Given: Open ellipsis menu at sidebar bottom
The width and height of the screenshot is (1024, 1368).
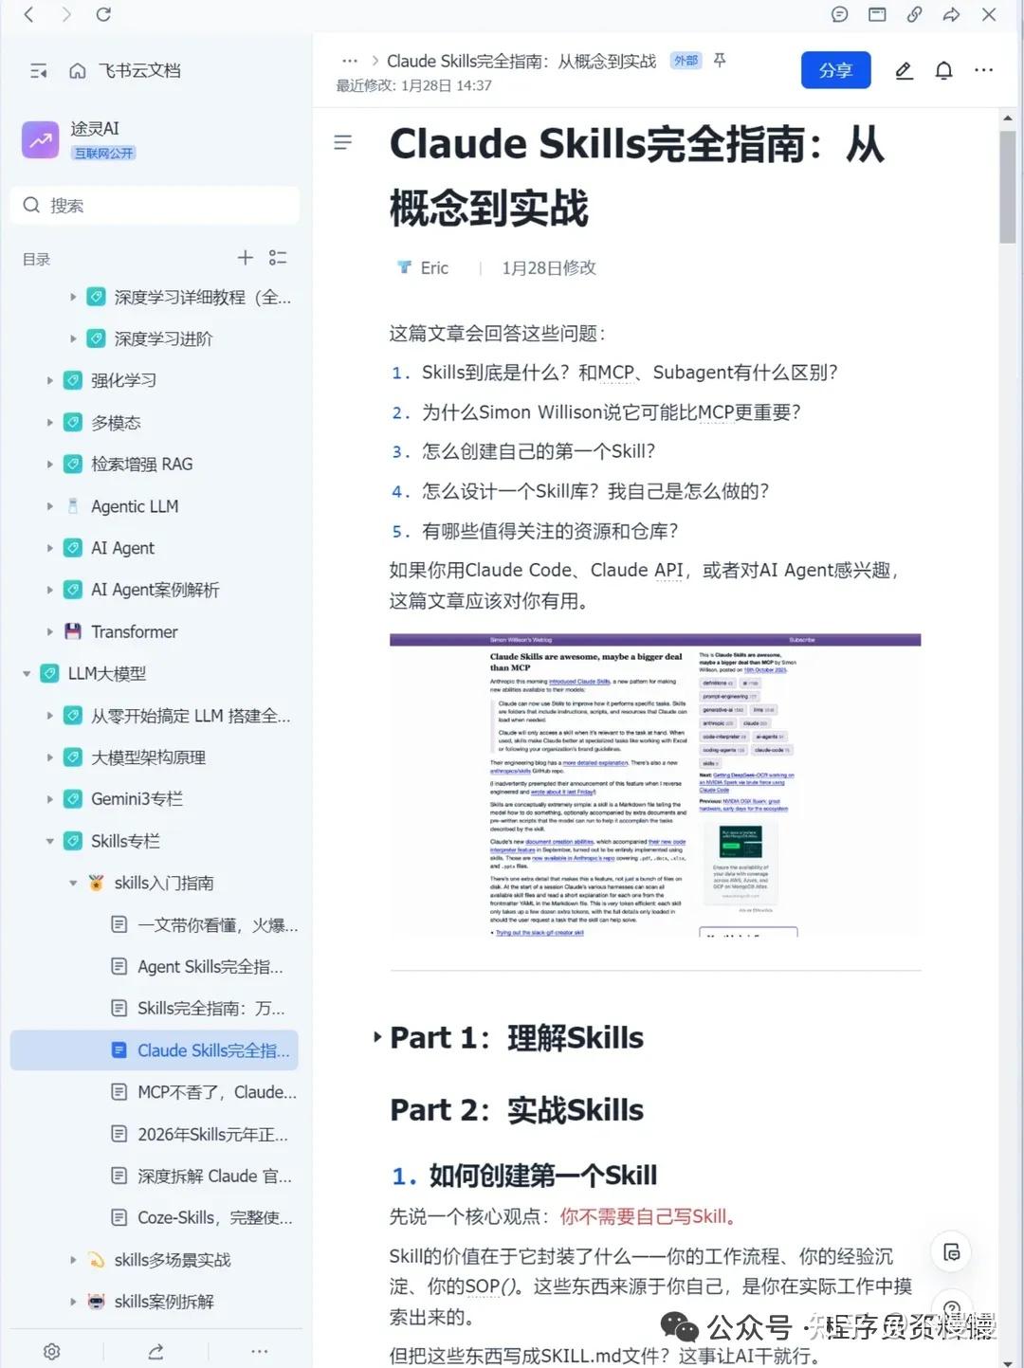Looking at the screenshot, I should (x=259, y=1351).
